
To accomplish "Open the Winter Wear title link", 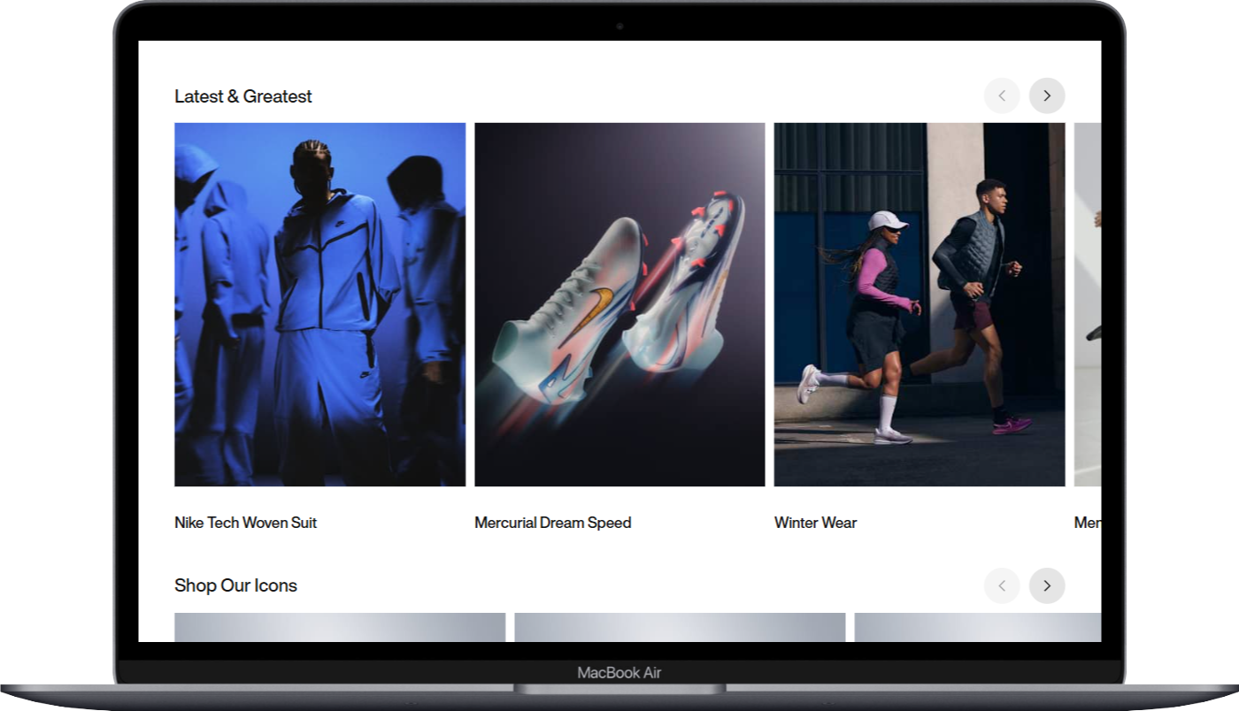I will [x=815, y=523].
